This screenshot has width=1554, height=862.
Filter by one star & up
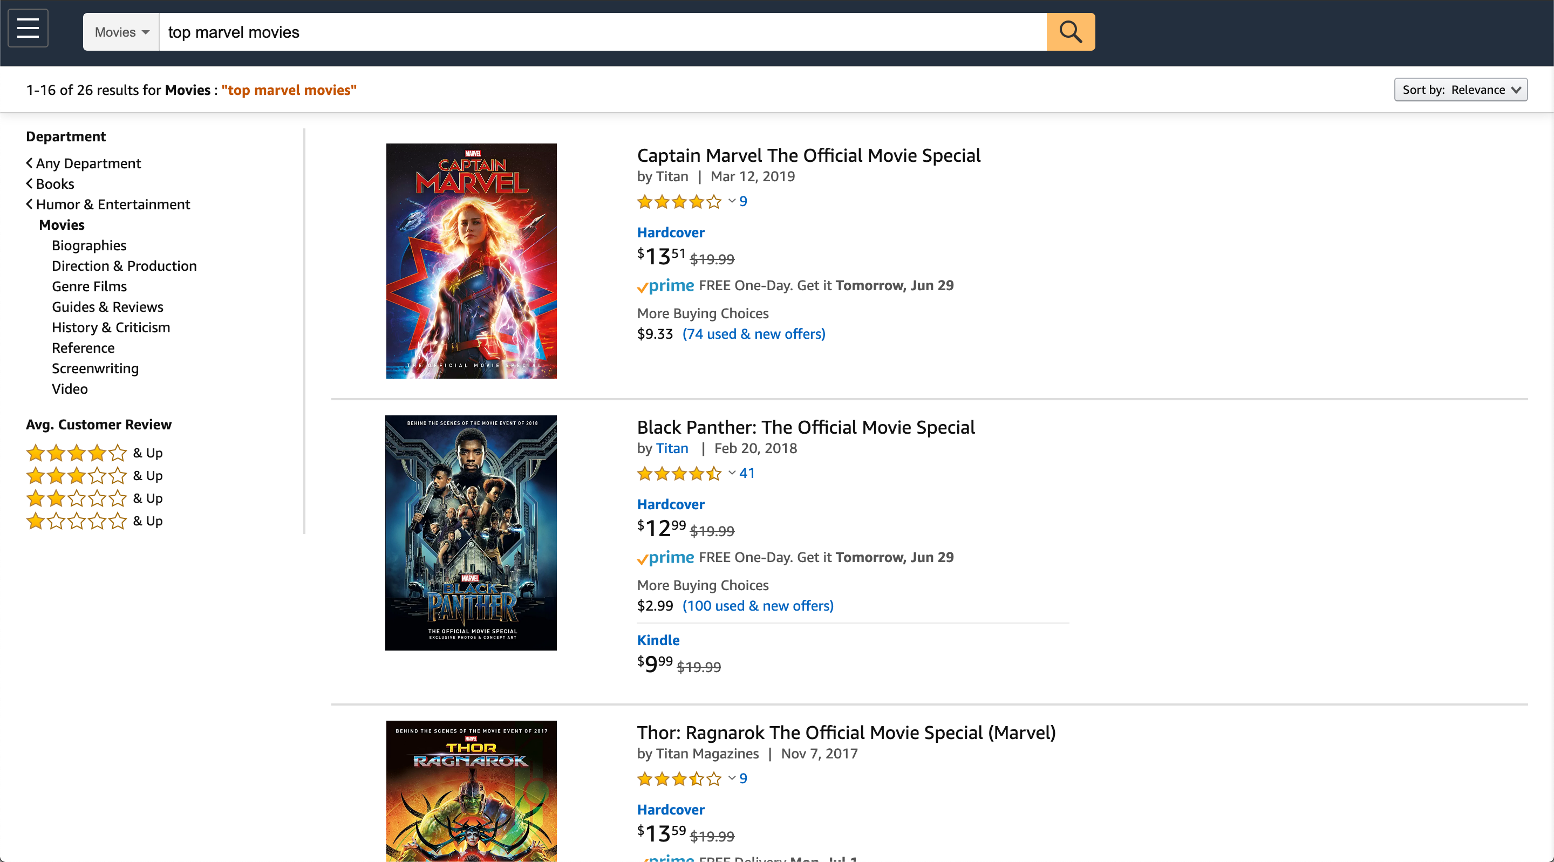click(94, 521)
